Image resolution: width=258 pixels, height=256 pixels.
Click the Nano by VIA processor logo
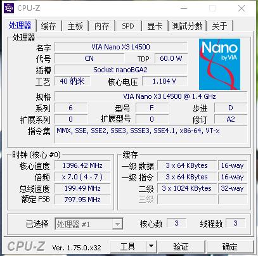coord(219,64)
